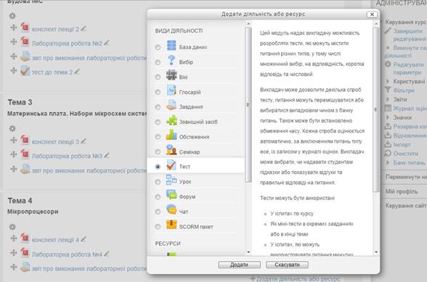Click move handle beside конспект лекції 2
Screen dimensions: 427x282
coord(14,28)
